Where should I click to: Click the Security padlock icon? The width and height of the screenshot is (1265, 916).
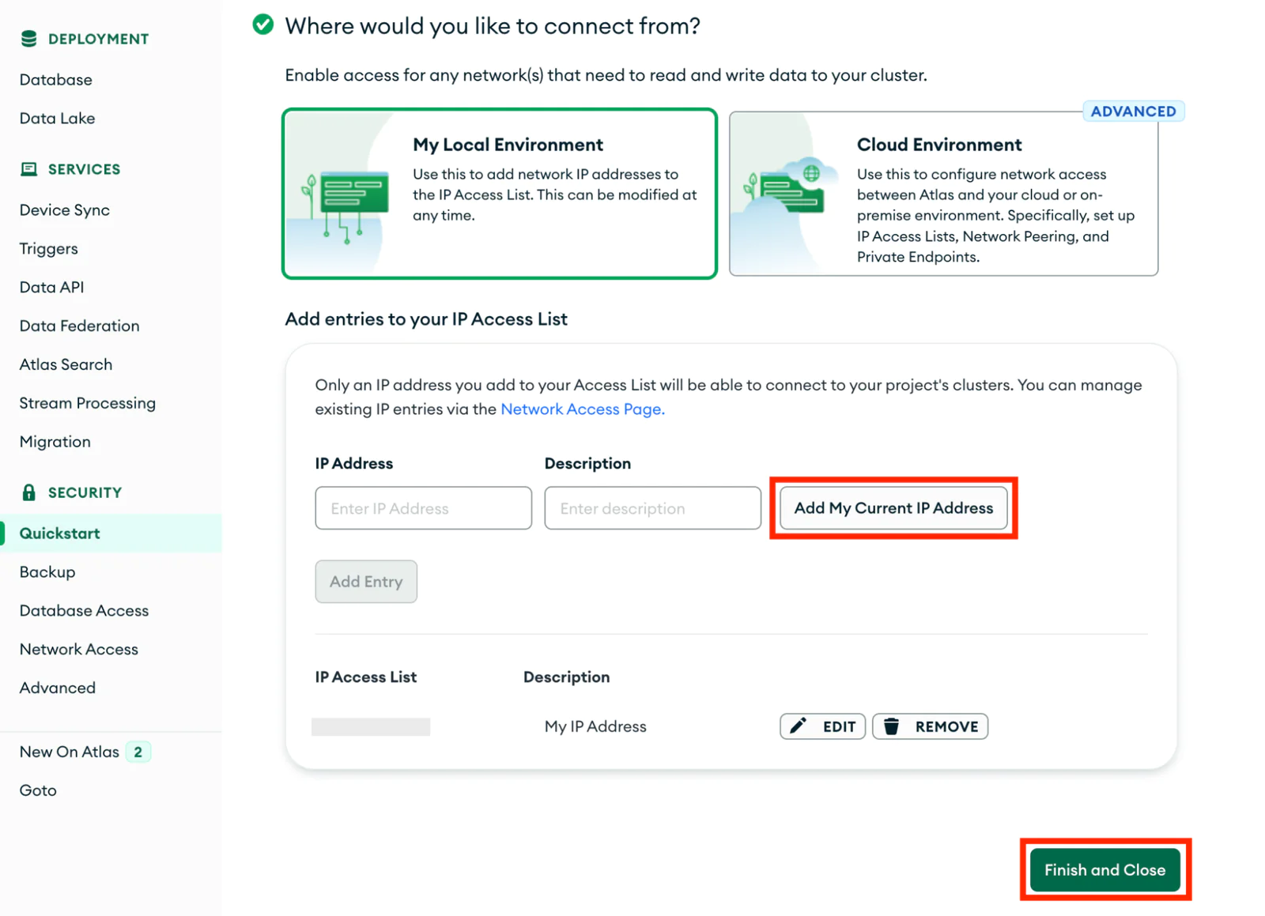29,492
